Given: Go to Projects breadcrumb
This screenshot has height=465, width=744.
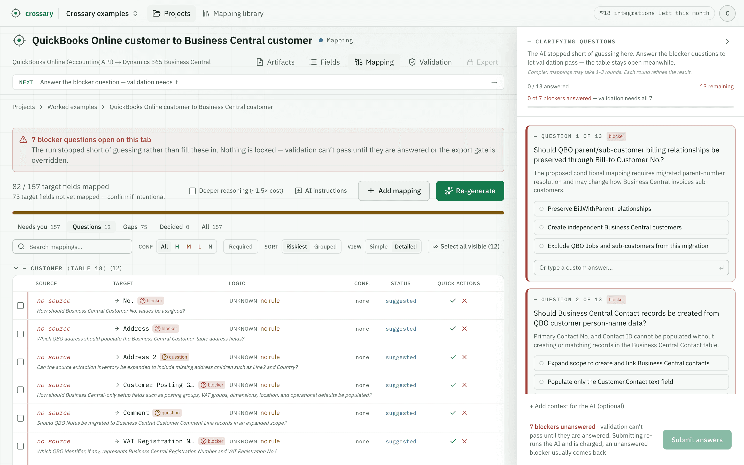Looking at the screenshot, I should coord(24,107).
